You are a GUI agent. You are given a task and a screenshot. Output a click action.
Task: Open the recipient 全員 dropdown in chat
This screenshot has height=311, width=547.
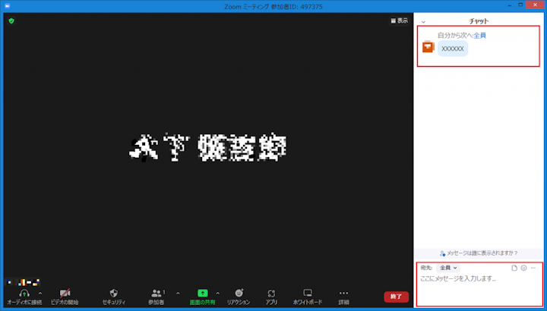448,268
